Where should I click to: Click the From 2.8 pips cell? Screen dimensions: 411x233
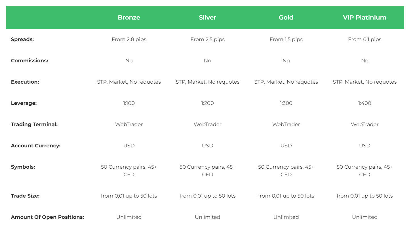pyautogui.click(x=129, y=39)
